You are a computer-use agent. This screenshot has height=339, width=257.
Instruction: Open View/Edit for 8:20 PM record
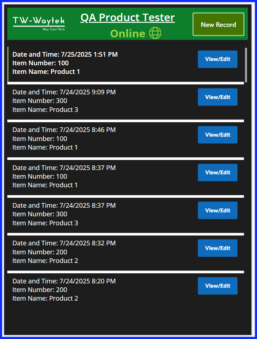(x=218, y=286)
